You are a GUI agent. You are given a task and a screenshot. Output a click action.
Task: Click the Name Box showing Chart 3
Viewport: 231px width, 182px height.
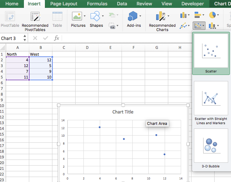pyautogui.click(x=11, y=38)
